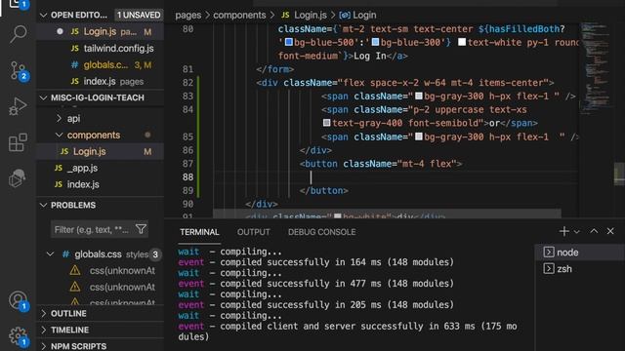Click the 1 UNSAVED badge

[x=139, y=16]
